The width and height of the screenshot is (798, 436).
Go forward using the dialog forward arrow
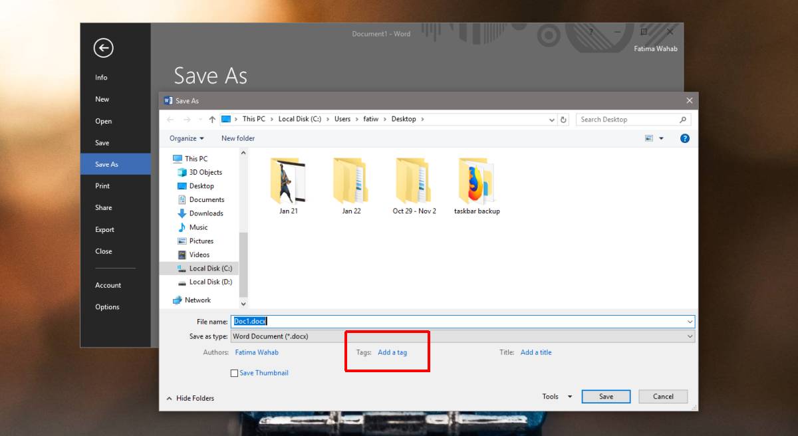click(188, 120)
